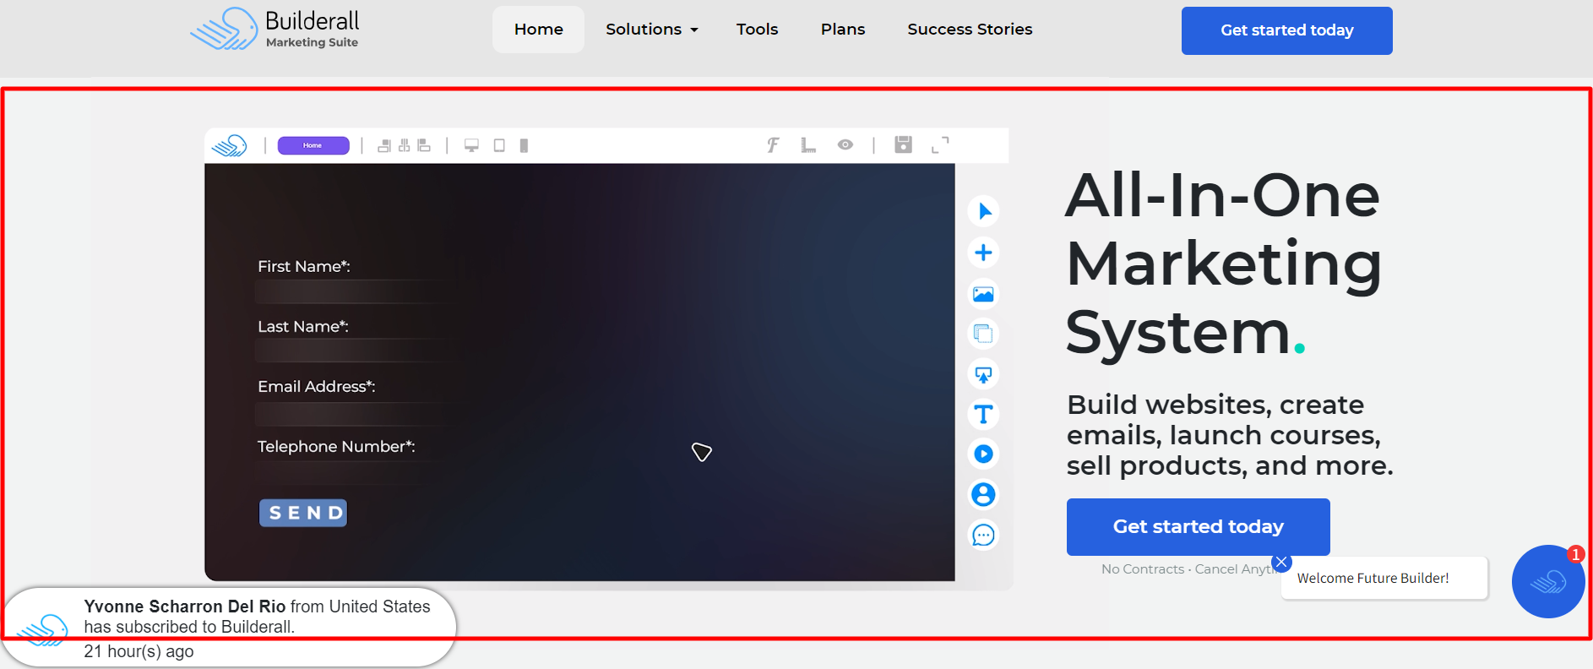
Task: Go to the Tools page
Action: [x=757, y=30]
